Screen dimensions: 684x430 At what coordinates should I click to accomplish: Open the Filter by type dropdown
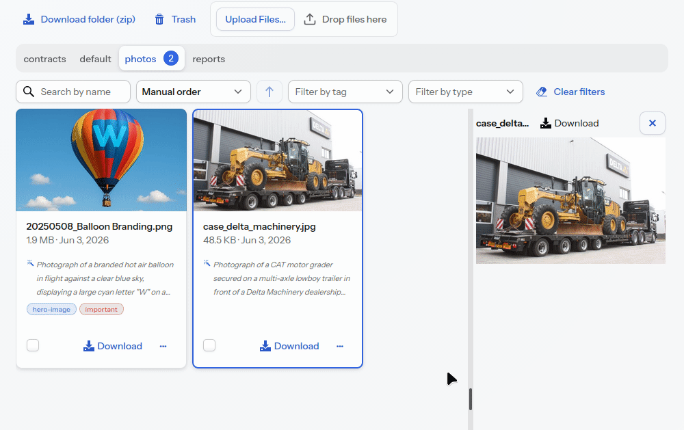[x=465, y=92]
